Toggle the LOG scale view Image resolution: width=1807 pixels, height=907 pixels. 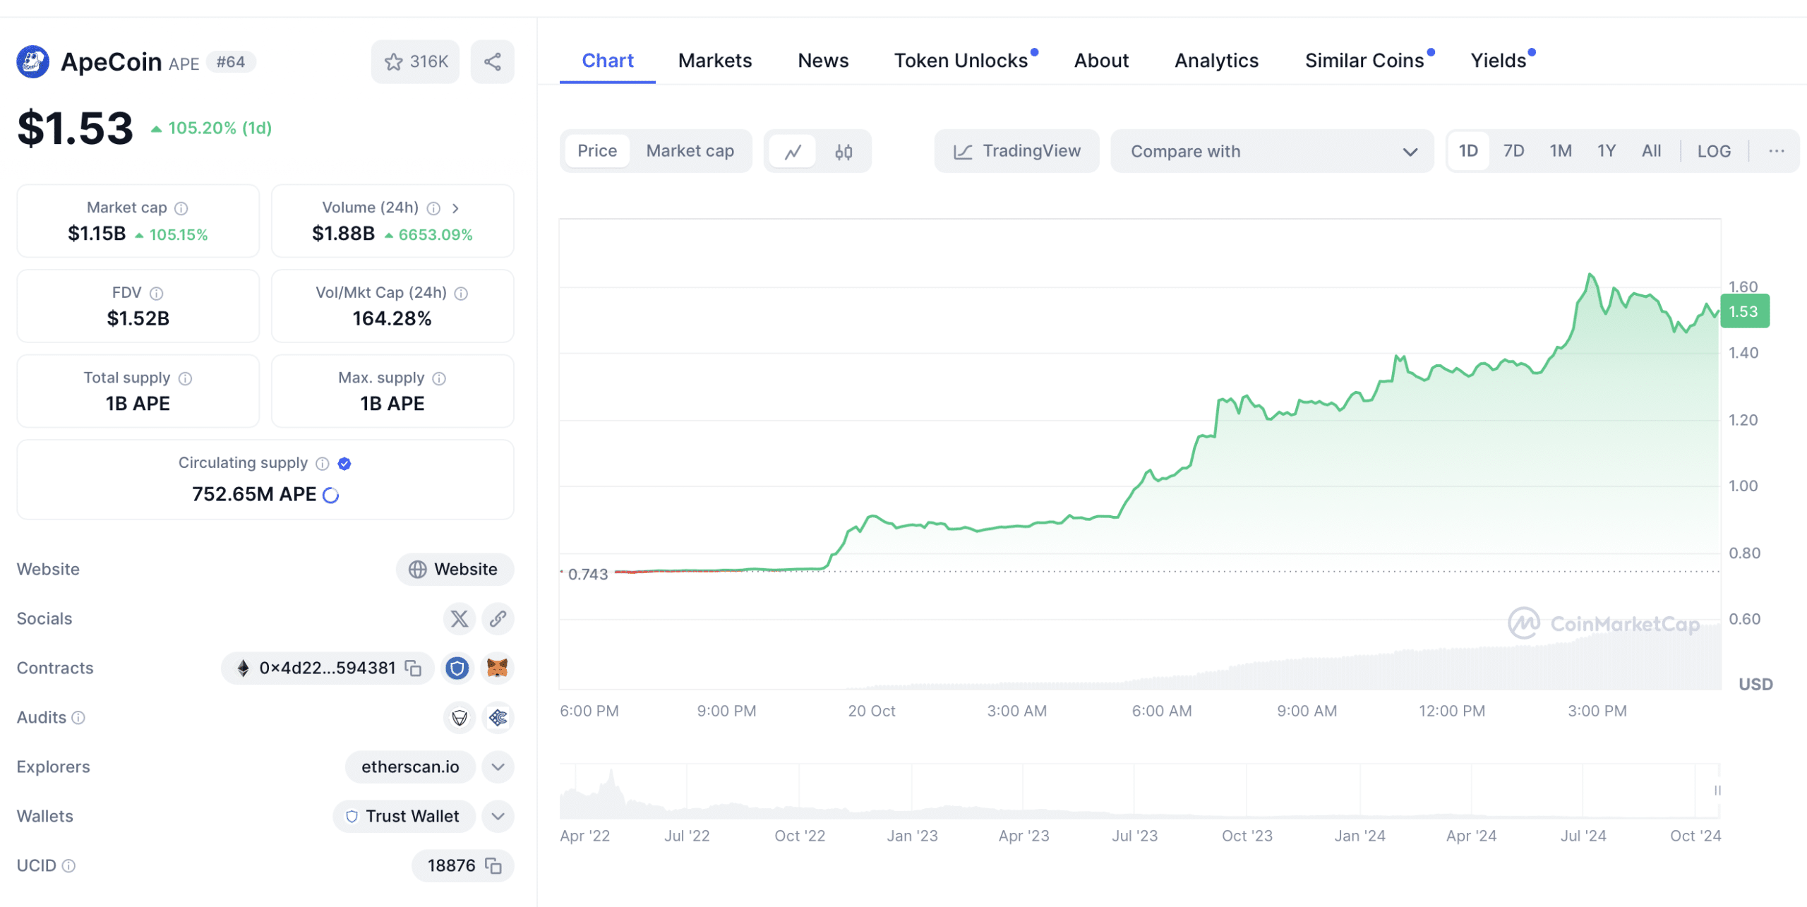tap(1715, 150)
